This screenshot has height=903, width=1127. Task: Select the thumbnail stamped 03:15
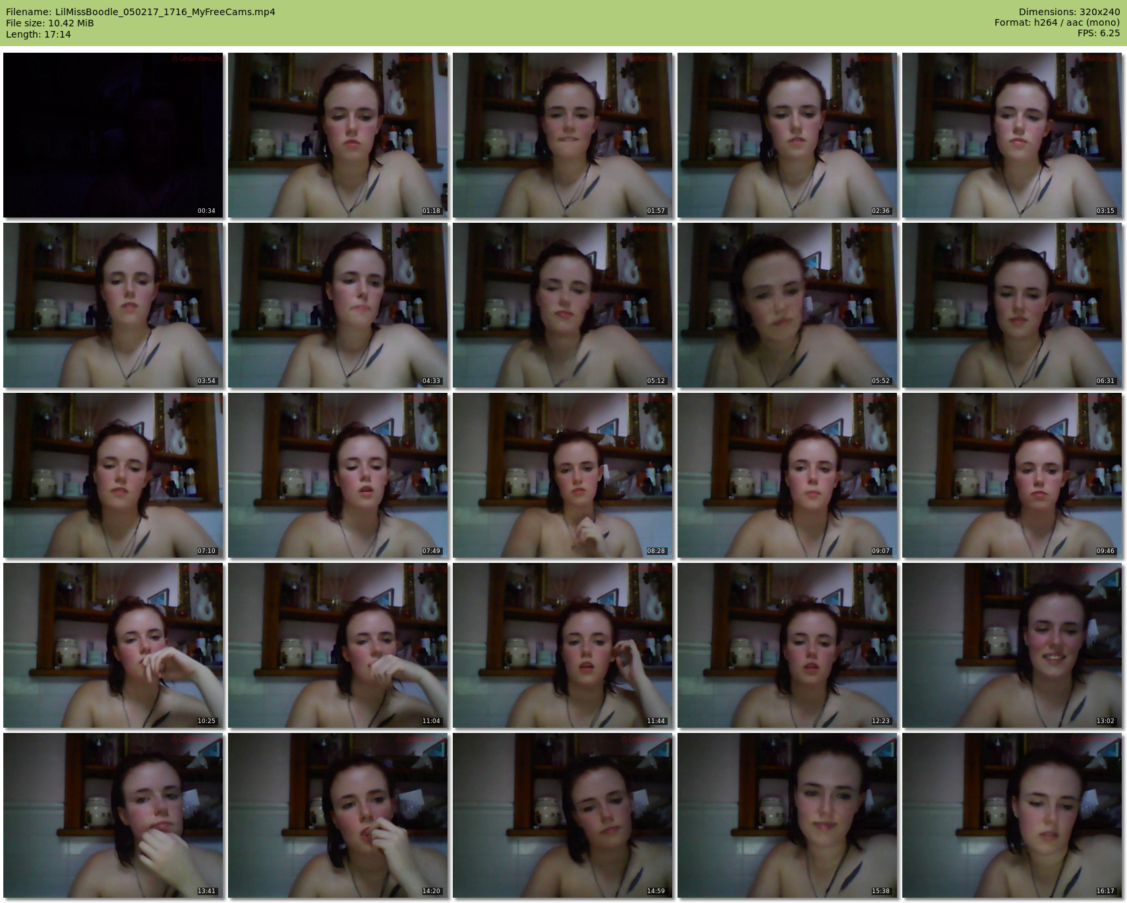1012,135
